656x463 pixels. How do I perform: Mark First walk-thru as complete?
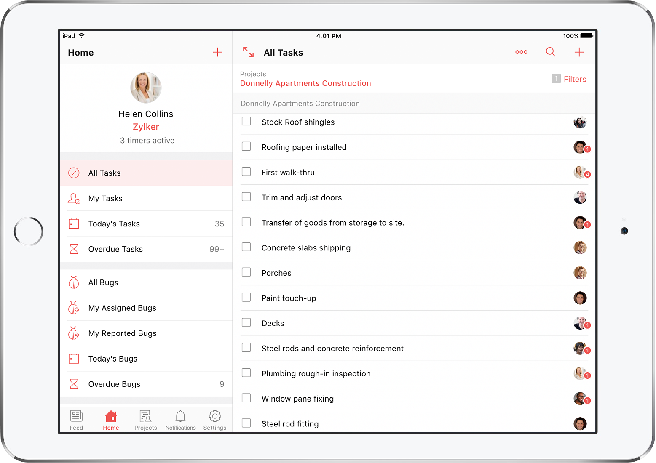pyautogui.click(x=246, y=172)
